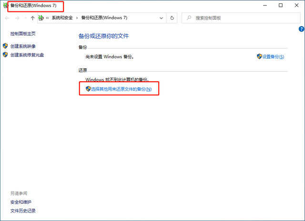Click the Backup and Restore icon in address bar
The width and height of the screenshot is (305, 221).
pos(41,18)
